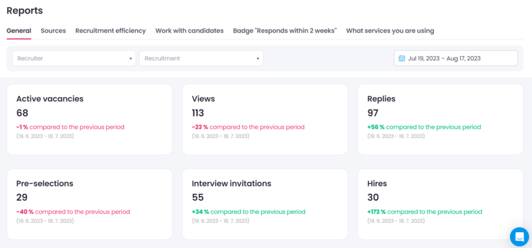Open the chat support widget icon
This screenshot has height=248, width=532.
click(519, 236)
